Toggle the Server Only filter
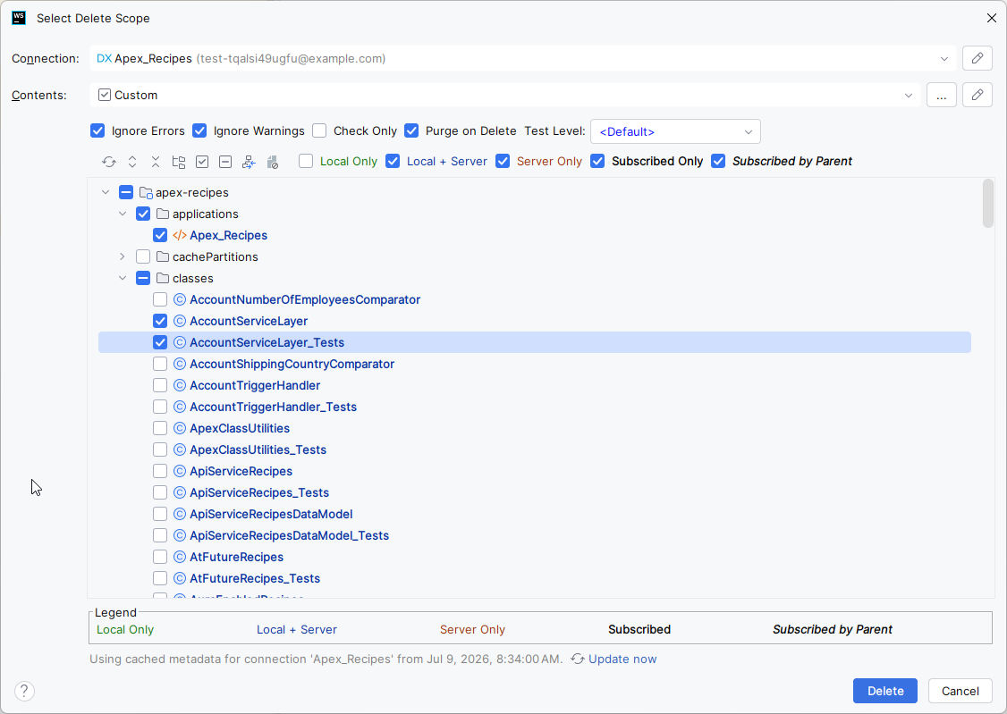1007x714 pixels. click(503, 161)
